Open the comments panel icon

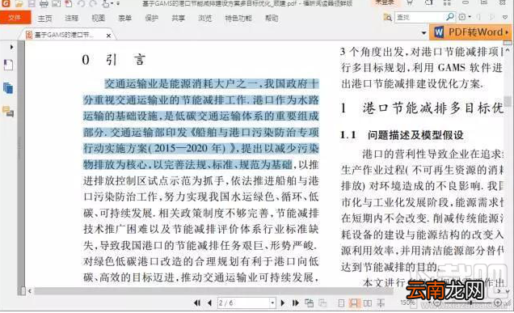tap(8, 112)
